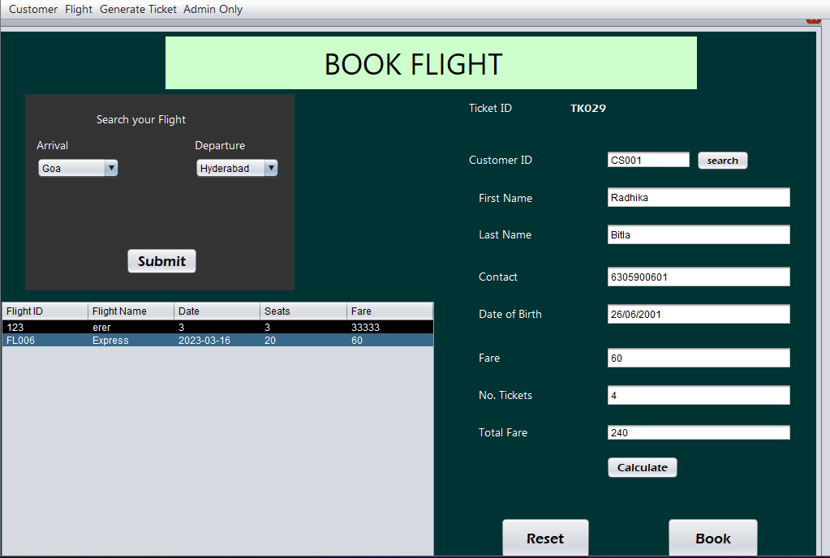The image size is (830, 558).
Task: Open the Arrival dropdown showing Goa
Action: (73, 167)
